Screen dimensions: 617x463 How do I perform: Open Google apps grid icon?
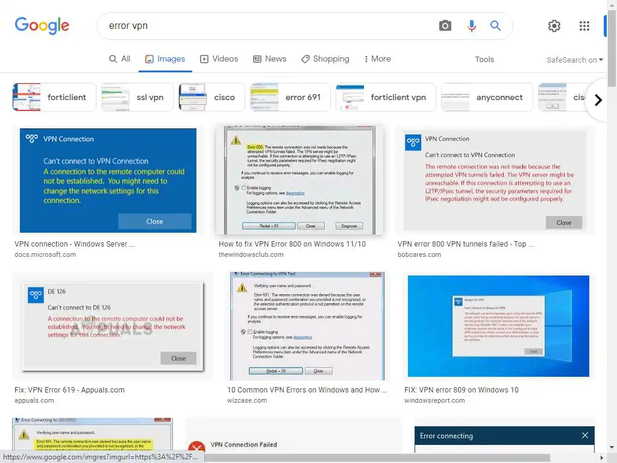pos(584,26)
